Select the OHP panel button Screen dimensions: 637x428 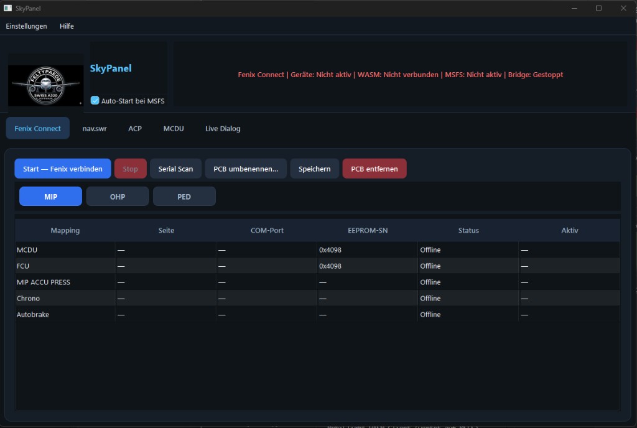click(x=118, y=197)
